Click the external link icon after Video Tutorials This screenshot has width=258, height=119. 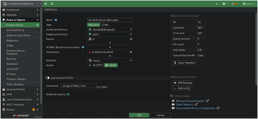coord(196,104)
